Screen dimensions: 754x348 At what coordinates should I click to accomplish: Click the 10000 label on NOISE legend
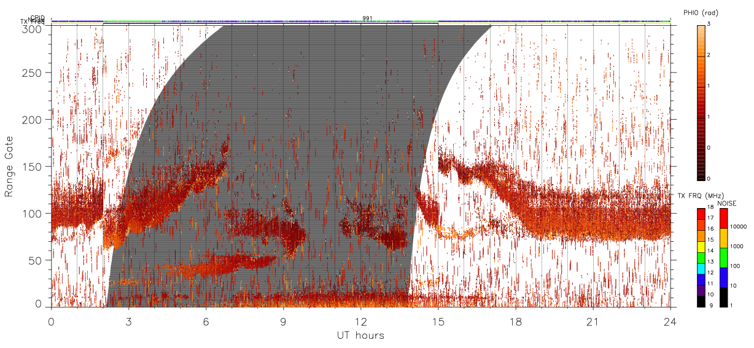739,227
